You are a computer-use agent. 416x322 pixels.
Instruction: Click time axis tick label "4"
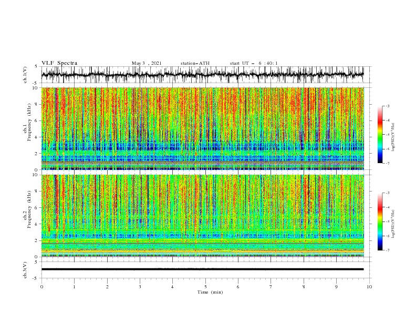[172, 287]
